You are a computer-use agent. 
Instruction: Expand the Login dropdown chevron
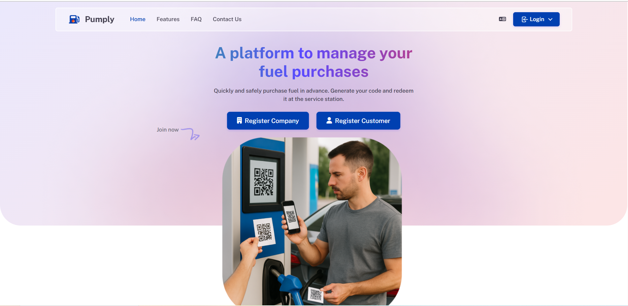pos(550,19)
